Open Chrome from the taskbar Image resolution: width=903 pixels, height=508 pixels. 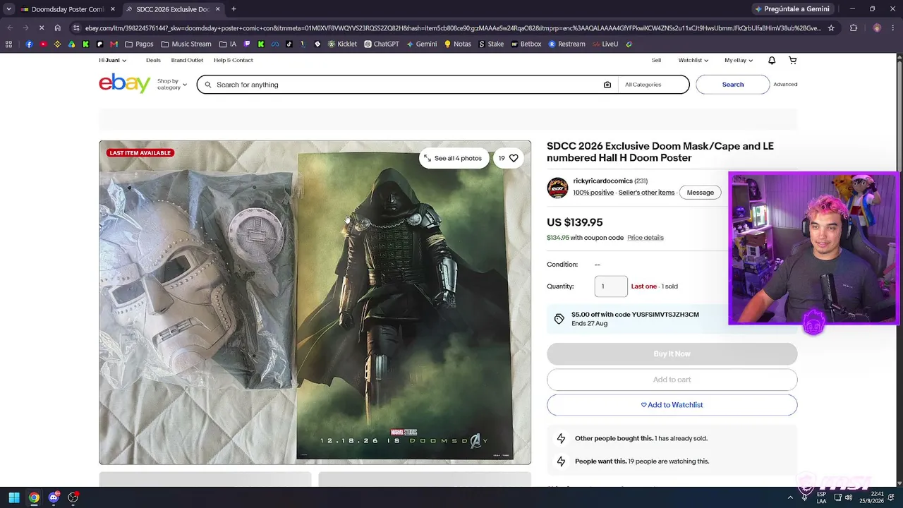pos(34,497)
